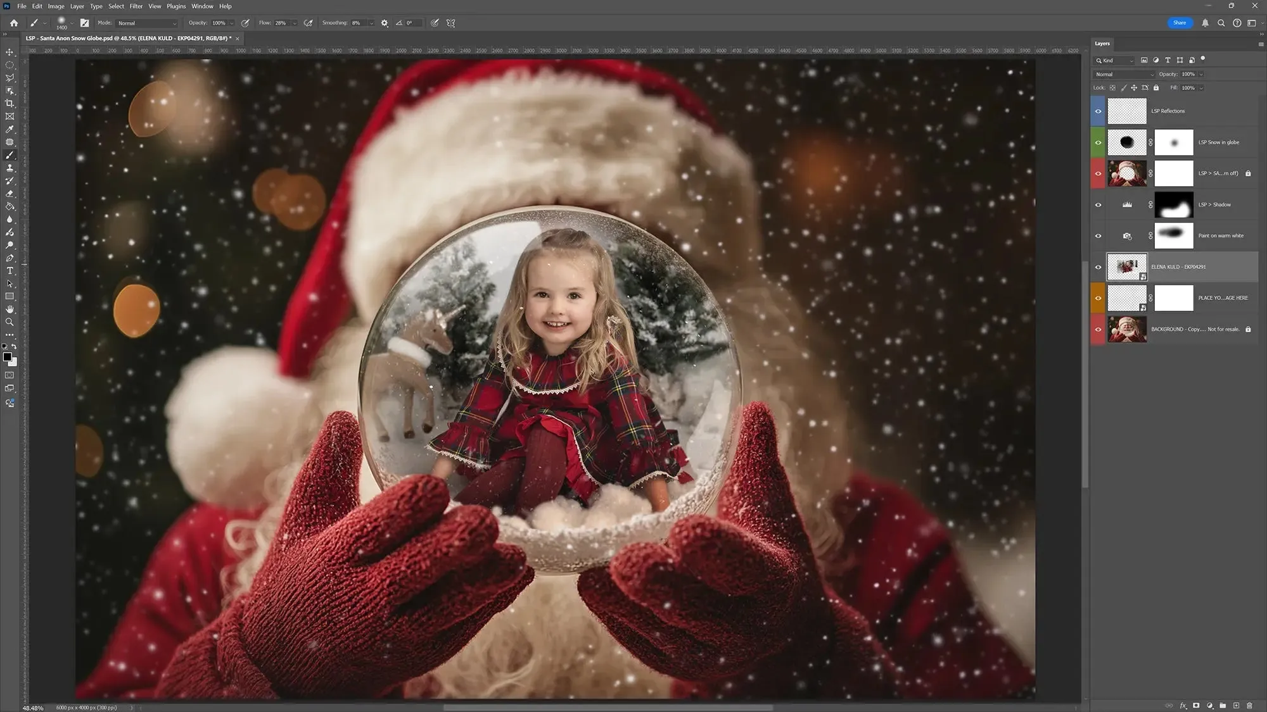Viewport: 1267px width, 712px height.
Task: Select the Horizontal Type tool
Action: [10, 270]
